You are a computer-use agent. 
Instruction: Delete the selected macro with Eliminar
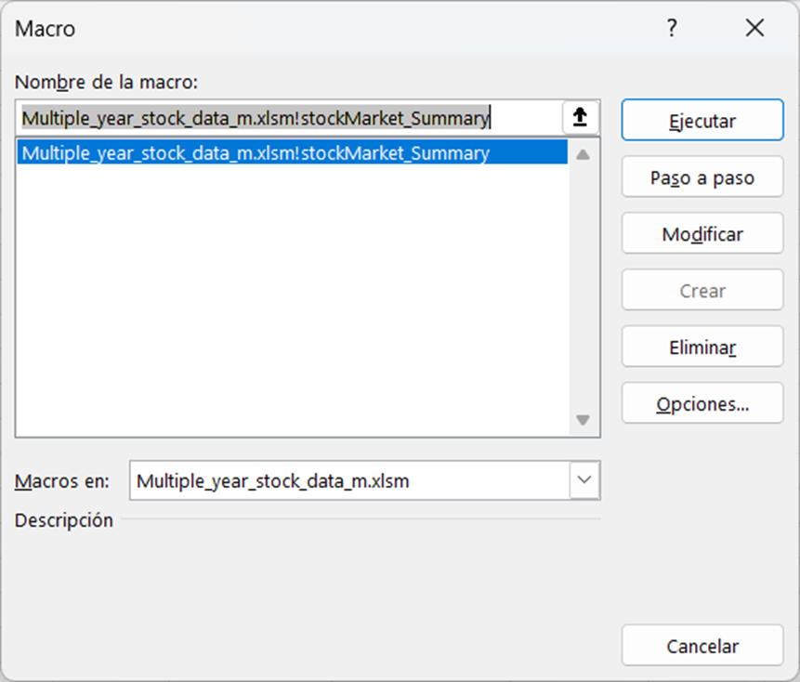(x=702, y=346)
